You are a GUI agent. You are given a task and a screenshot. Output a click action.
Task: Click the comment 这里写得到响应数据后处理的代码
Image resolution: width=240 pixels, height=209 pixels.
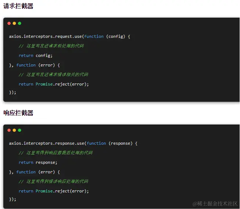pyautogui.click(x=56, y=153)
